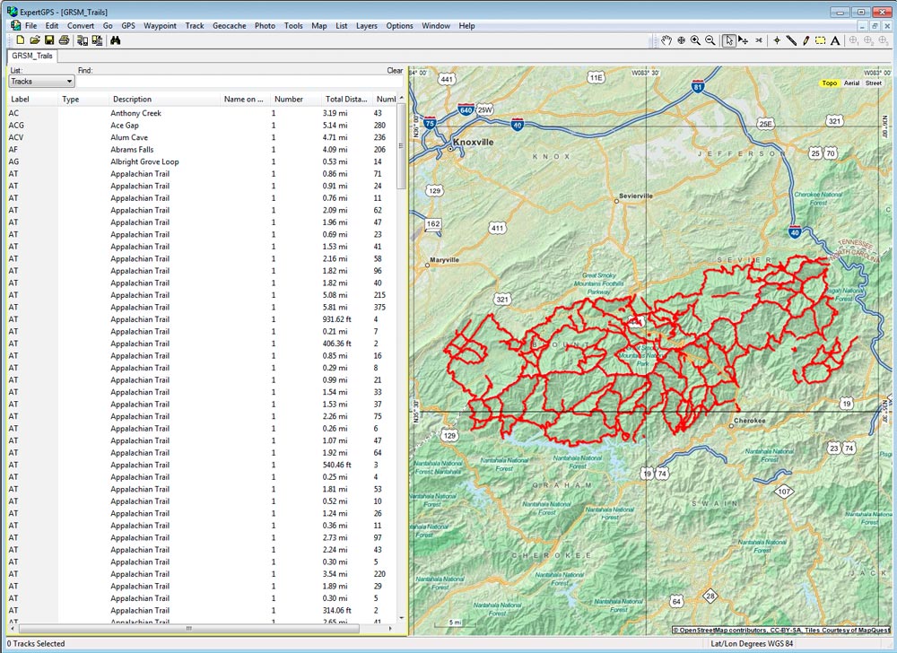Select the arrow Select tool
897x653 pixels.
pyautogui.click(x=728, y=40)
